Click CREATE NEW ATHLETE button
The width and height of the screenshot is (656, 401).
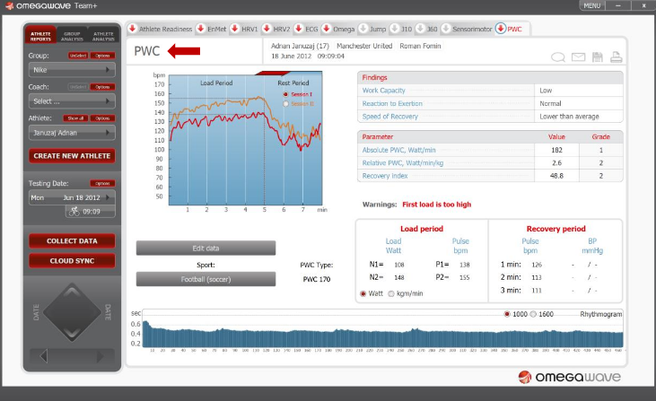72,156
